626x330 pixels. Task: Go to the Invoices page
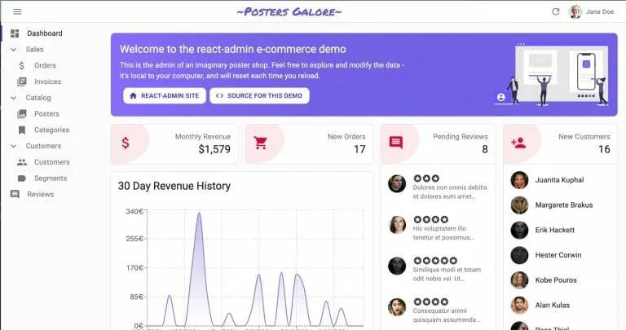click(47, 81)
